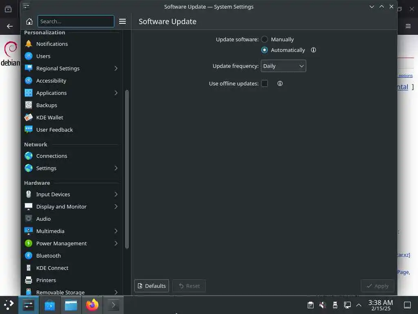Click the network tray icon

(347, 305)
